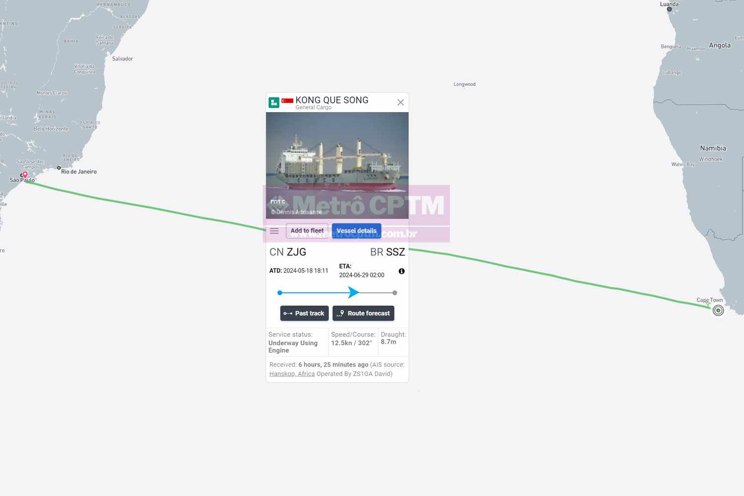Open the hamburger menu in vessel popup
Image resolution: width=744 pixels, height=496 pixels.
pos(274,231)
